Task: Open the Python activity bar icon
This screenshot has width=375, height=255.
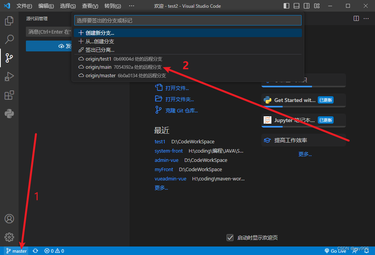Action: [9, 114]
